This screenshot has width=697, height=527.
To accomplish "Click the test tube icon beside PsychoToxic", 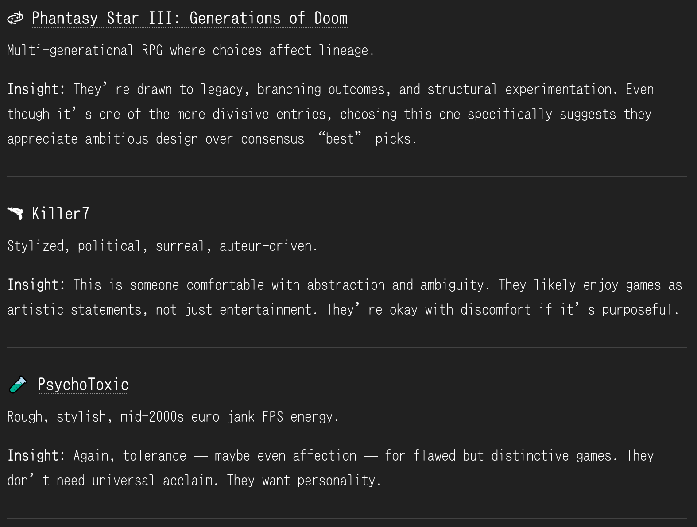I will coord(18,385).
